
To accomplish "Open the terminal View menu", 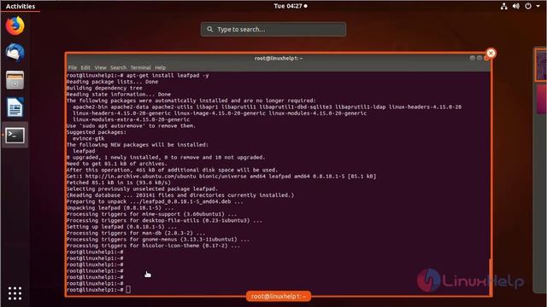I will (x=100, y=67).
